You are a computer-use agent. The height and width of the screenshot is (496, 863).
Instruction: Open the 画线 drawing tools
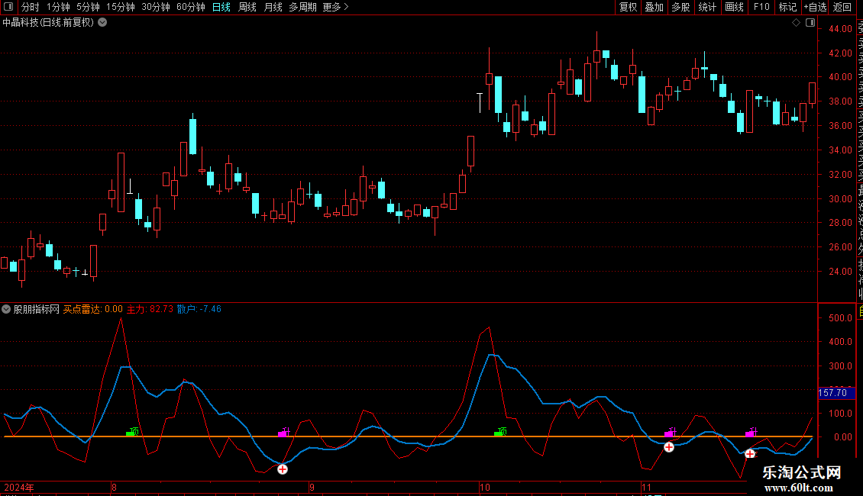[734, 7]
